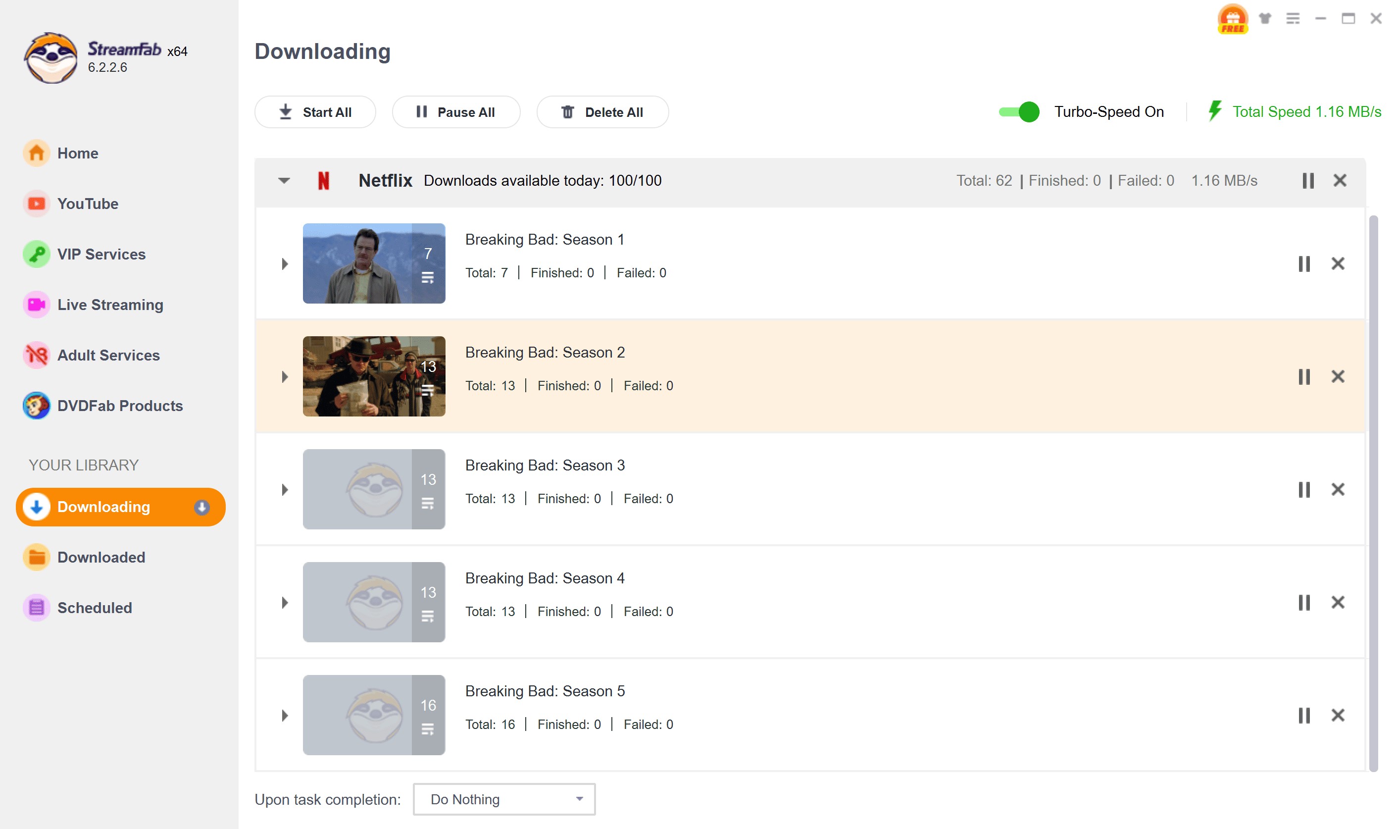The width and height of the screenshot is (1397, 829).
Task: Click the Downloaded folder icon
Action: 36,557
